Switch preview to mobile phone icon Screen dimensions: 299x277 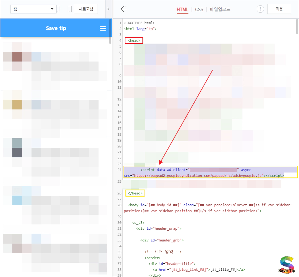click(69, 9)
